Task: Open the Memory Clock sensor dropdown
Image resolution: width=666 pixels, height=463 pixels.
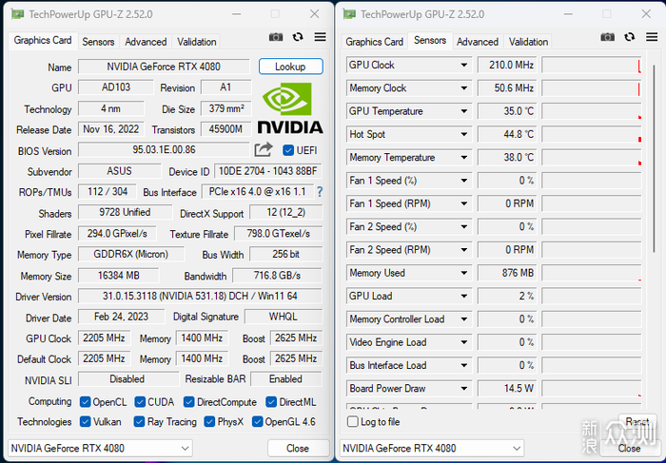Action: [464, 88]
